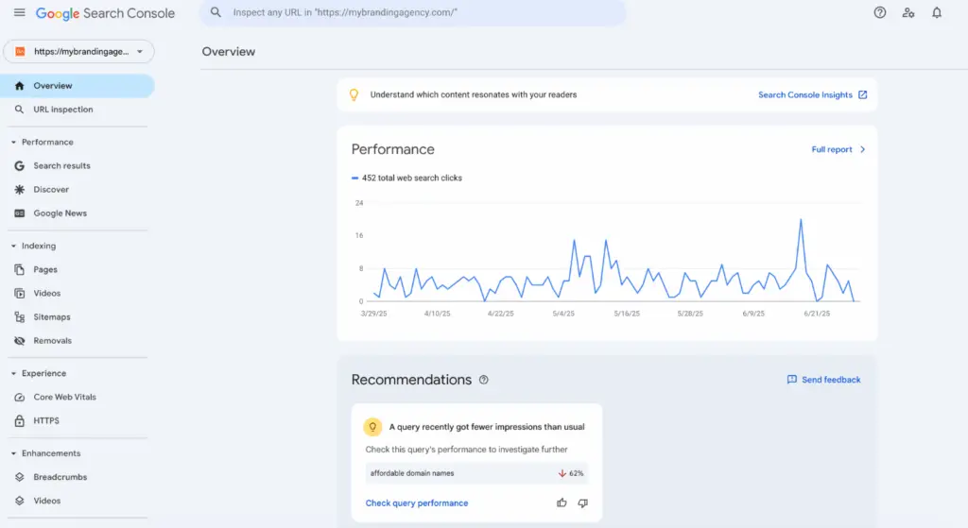968x528 pixels.
Task: Click the Removals crossed-eye icon
Action: pos(19,340)
